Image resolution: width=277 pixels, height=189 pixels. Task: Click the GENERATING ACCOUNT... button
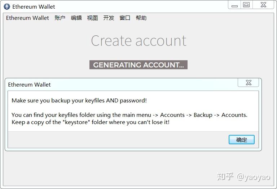(138, 65)
